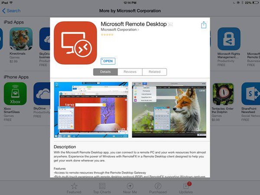Go to the Near Me tab

(130, 188)
